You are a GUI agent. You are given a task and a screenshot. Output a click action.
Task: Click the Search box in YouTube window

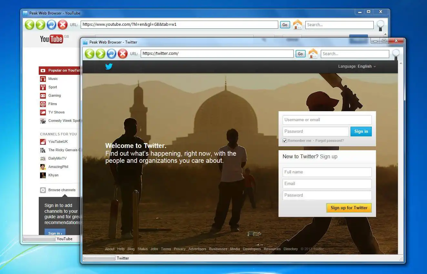[x=340, y=25]
